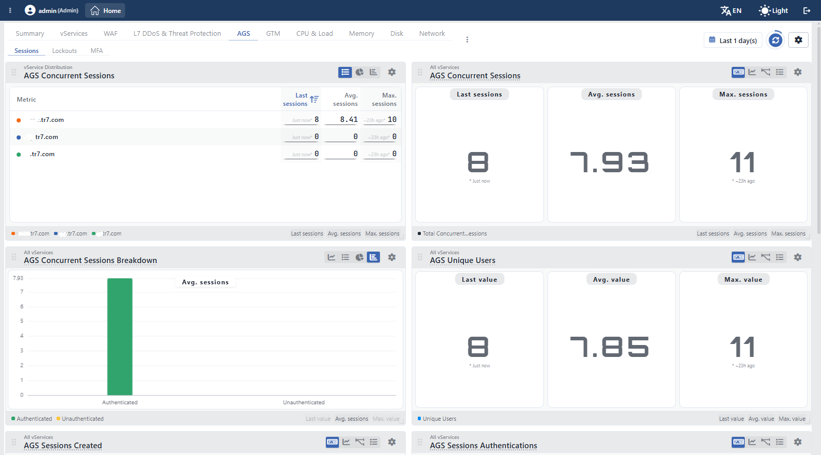Viewport: 821px width, 455px height.
Task: Open settings gear of vService Distribution panel
Action: pos(392,72)
